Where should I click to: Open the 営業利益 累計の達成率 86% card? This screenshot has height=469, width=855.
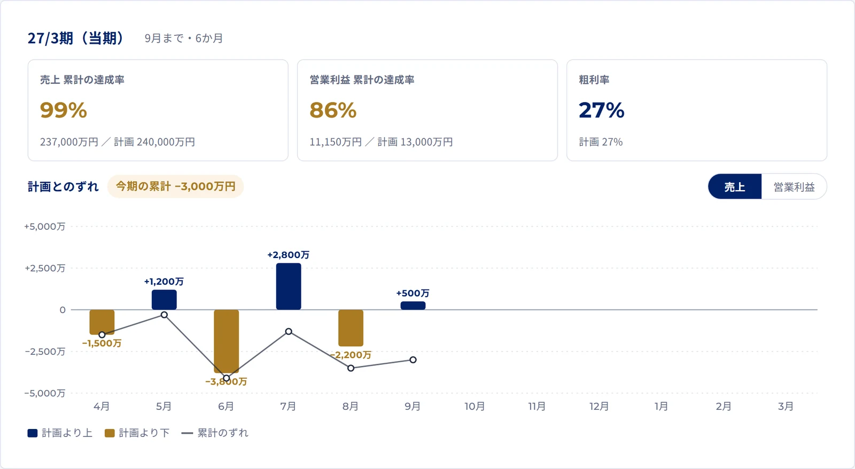(428, 110)
